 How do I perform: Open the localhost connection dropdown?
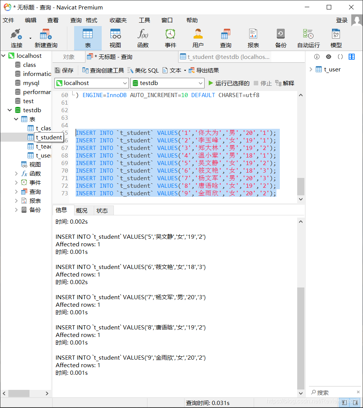point(92,83)
